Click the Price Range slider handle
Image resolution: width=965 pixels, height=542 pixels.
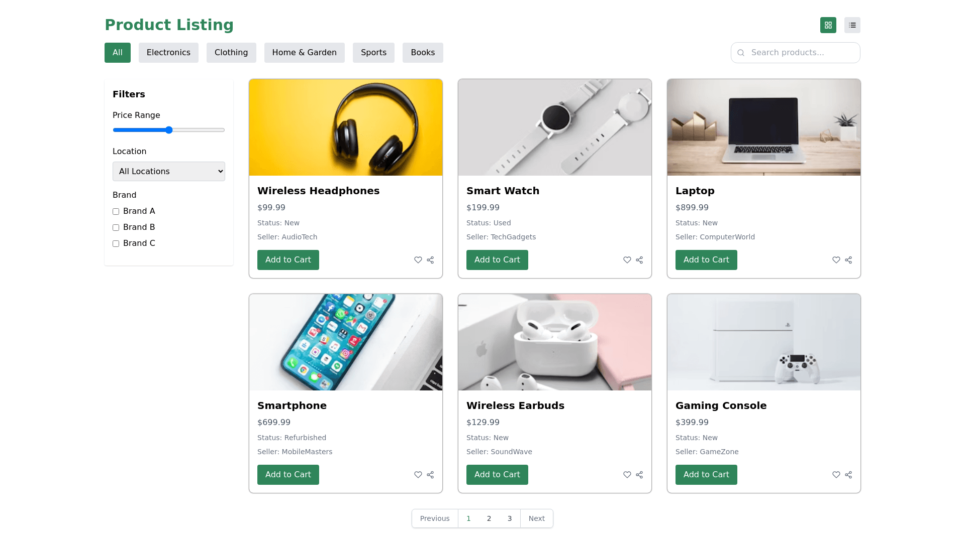[169, 130]
